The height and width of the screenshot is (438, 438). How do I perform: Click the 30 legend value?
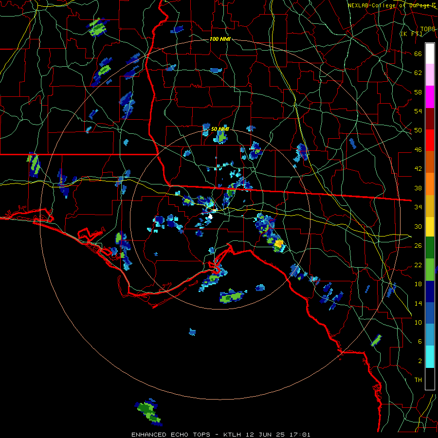point(418,226)
